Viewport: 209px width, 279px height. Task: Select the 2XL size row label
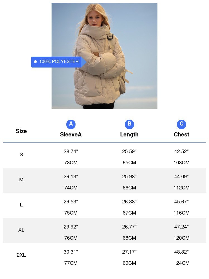21,255
